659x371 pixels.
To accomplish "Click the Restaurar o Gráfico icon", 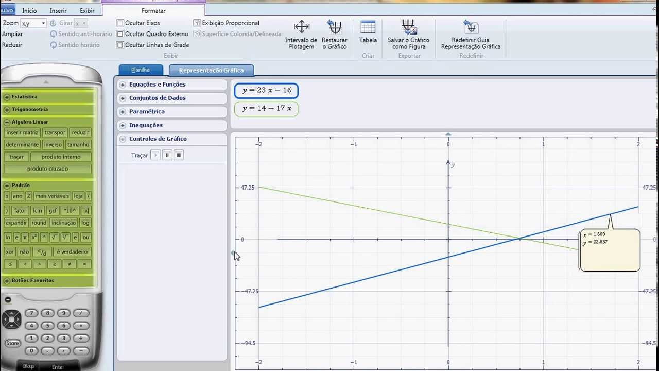I will pos(334,27).
